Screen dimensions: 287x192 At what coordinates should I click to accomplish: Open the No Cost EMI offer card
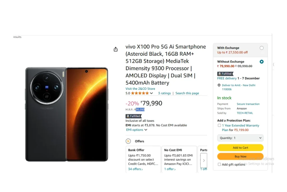[x=179, y=159]
